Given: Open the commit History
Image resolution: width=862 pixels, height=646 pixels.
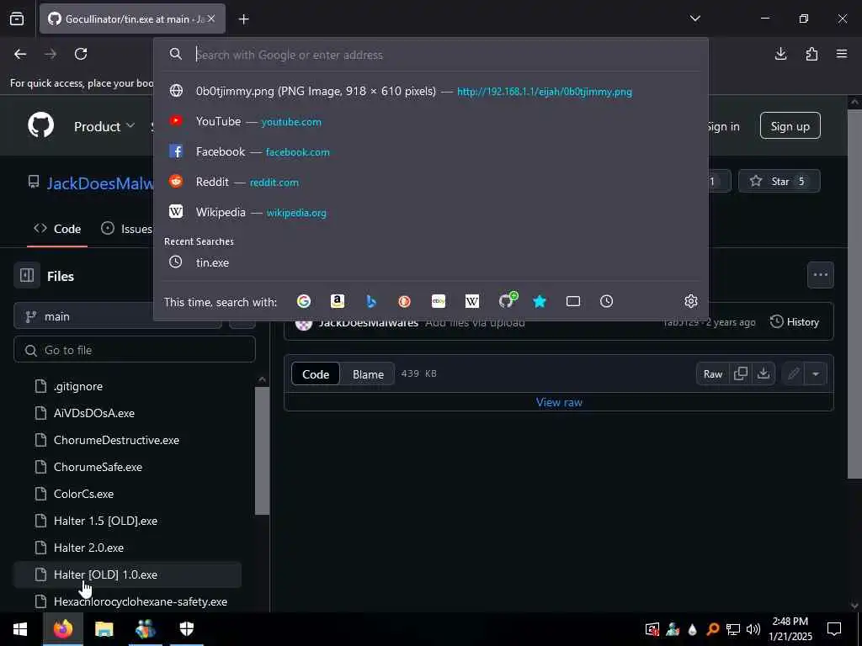Looking at the screenshot, I should click(795, 322).
